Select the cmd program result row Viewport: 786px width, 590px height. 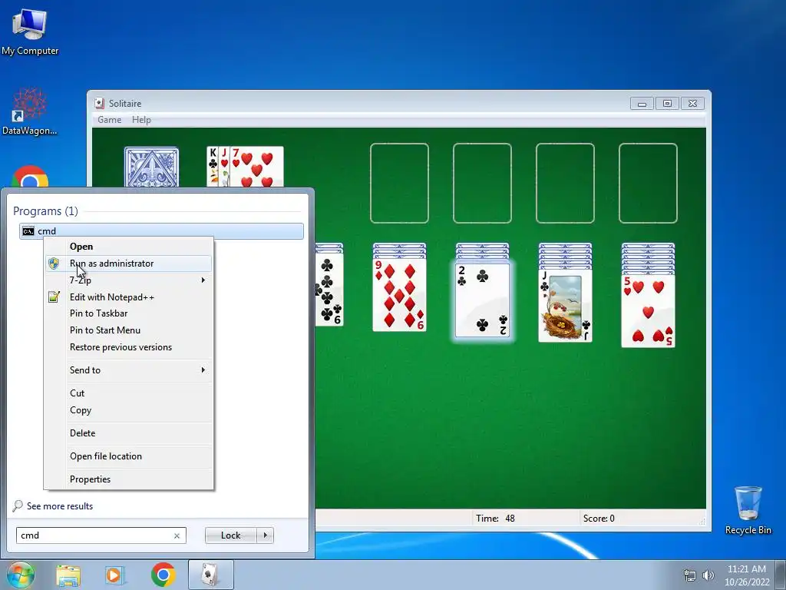coord(161,231)
